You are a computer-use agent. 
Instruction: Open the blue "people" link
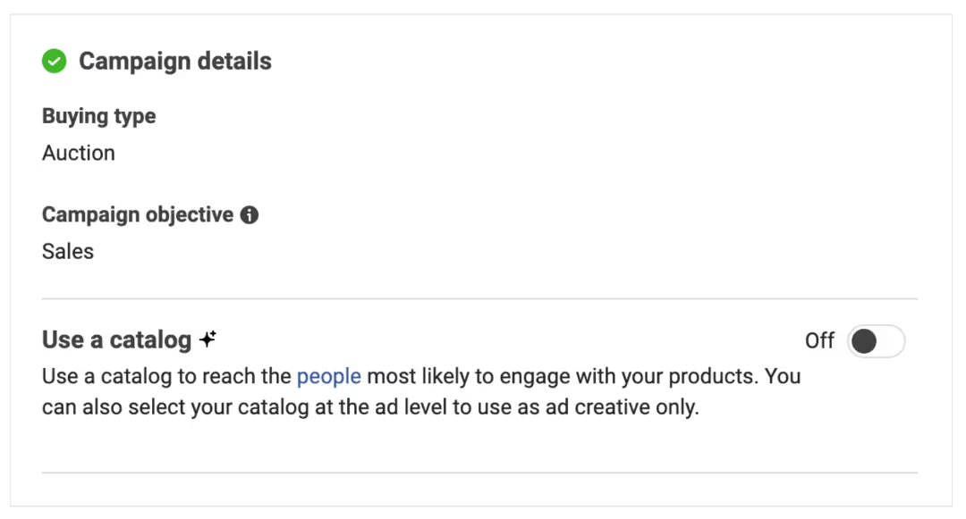click(x=328, y=376)
